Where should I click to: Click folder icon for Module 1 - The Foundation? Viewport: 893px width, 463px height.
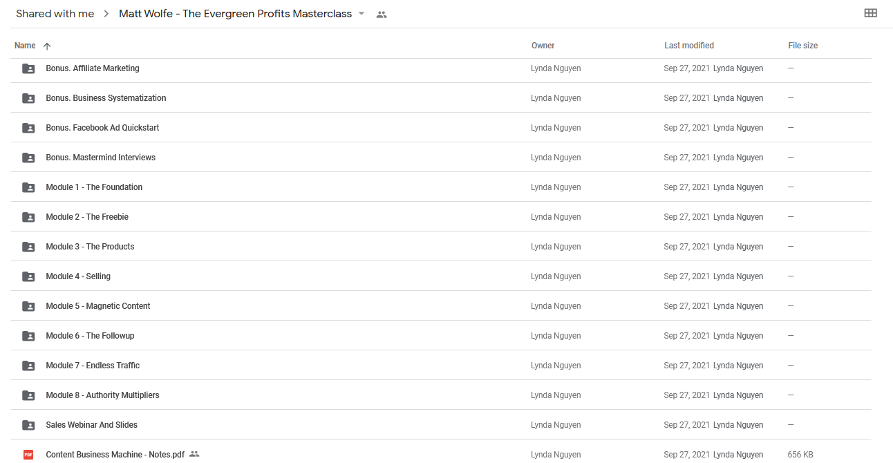[x=28, y=187]
